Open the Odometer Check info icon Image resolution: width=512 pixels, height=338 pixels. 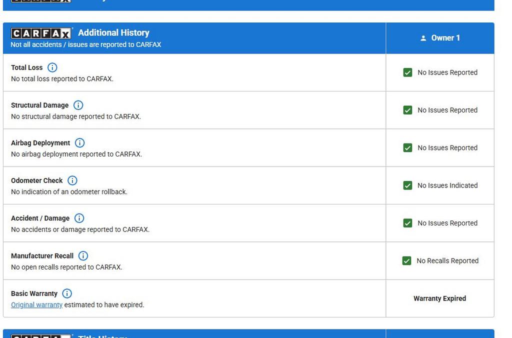[x=72, y=180]
